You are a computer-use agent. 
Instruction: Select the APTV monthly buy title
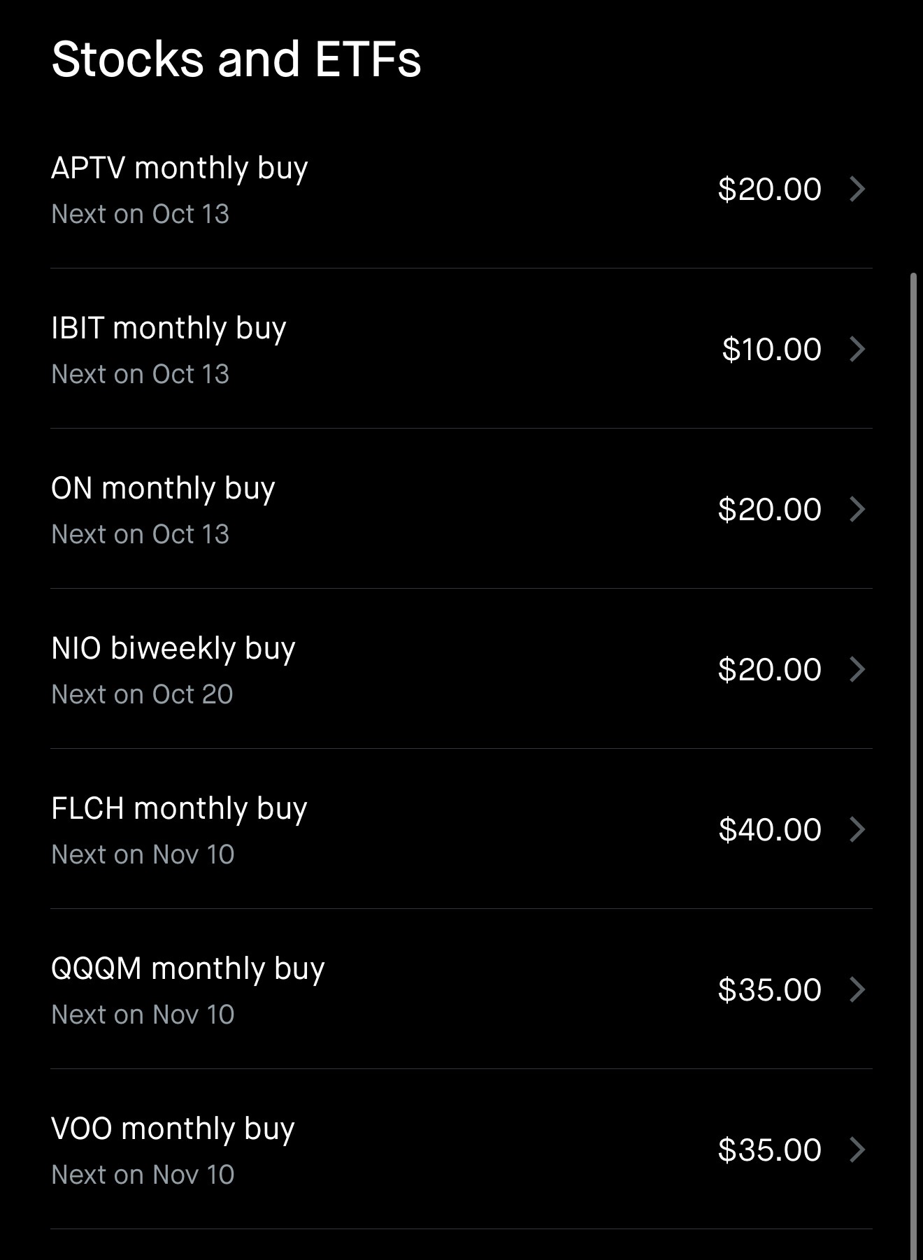click(x=180, y=169)
